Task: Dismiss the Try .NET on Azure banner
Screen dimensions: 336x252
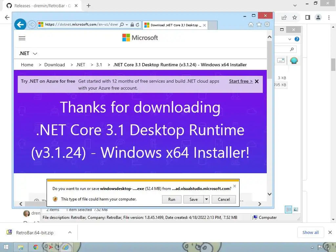Action: [257, 81]
